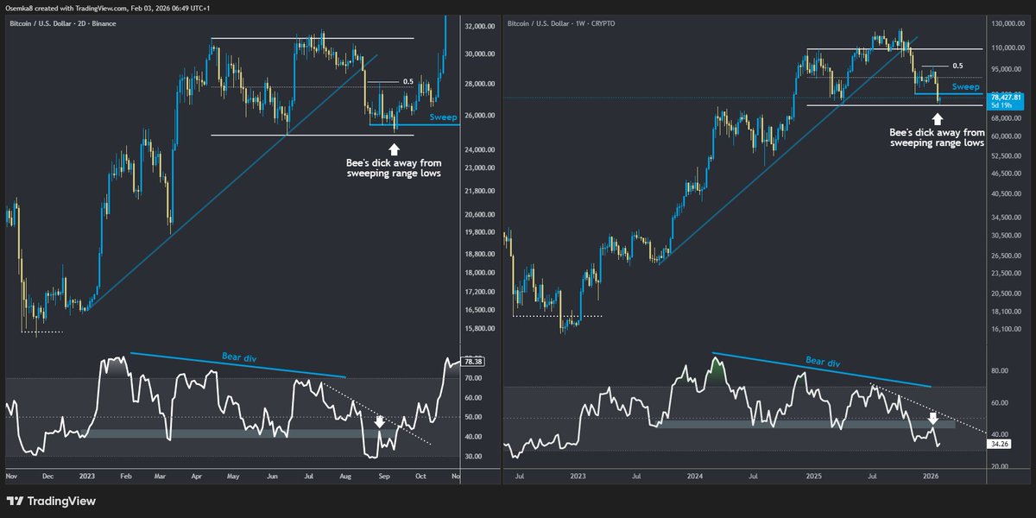Image resolution: width=1036 pixels, height=518 pixels.
Task: Click the 2024 label on the weekly time axis
Action: pos(696,476)
